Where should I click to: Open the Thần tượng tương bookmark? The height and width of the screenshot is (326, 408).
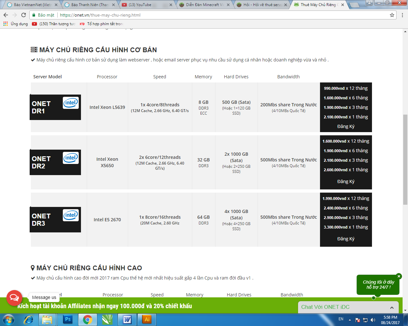(54, 24)
